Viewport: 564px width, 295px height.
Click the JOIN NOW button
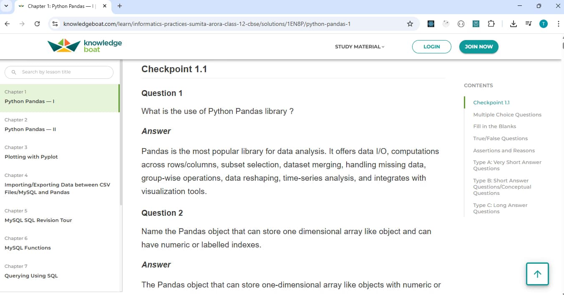pos(478,47)
